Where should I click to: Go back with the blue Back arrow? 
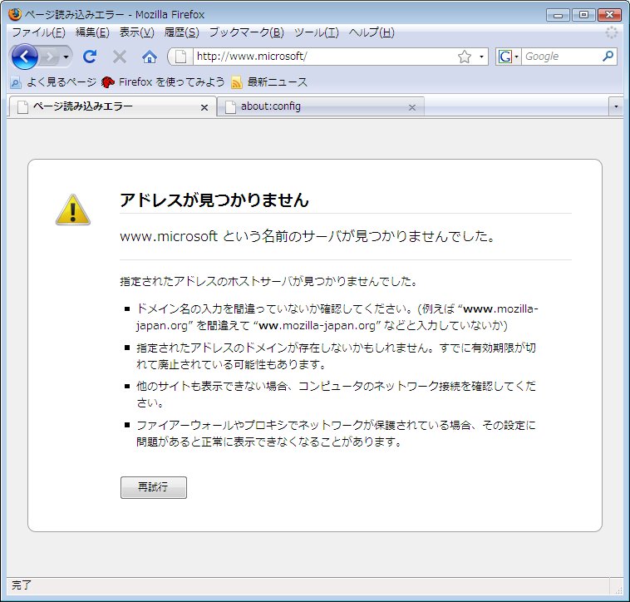tap(24, 57)
